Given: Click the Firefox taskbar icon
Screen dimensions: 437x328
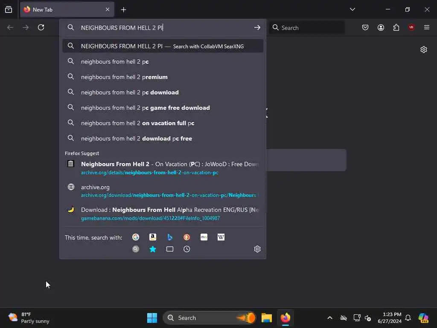Looking at the screenshot, I should 286,318.
